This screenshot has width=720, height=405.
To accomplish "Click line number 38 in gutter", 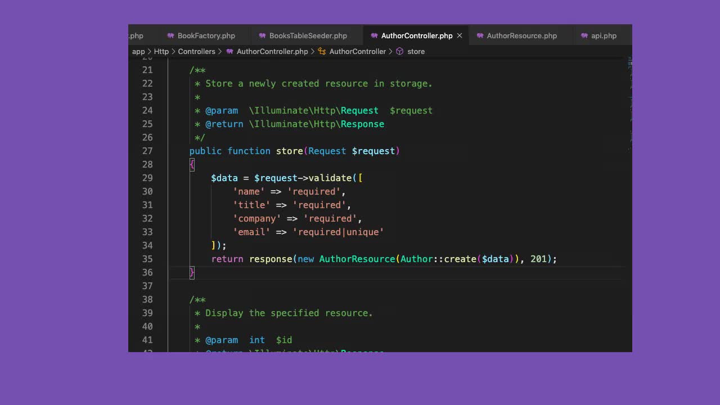I will coord(147,299).
